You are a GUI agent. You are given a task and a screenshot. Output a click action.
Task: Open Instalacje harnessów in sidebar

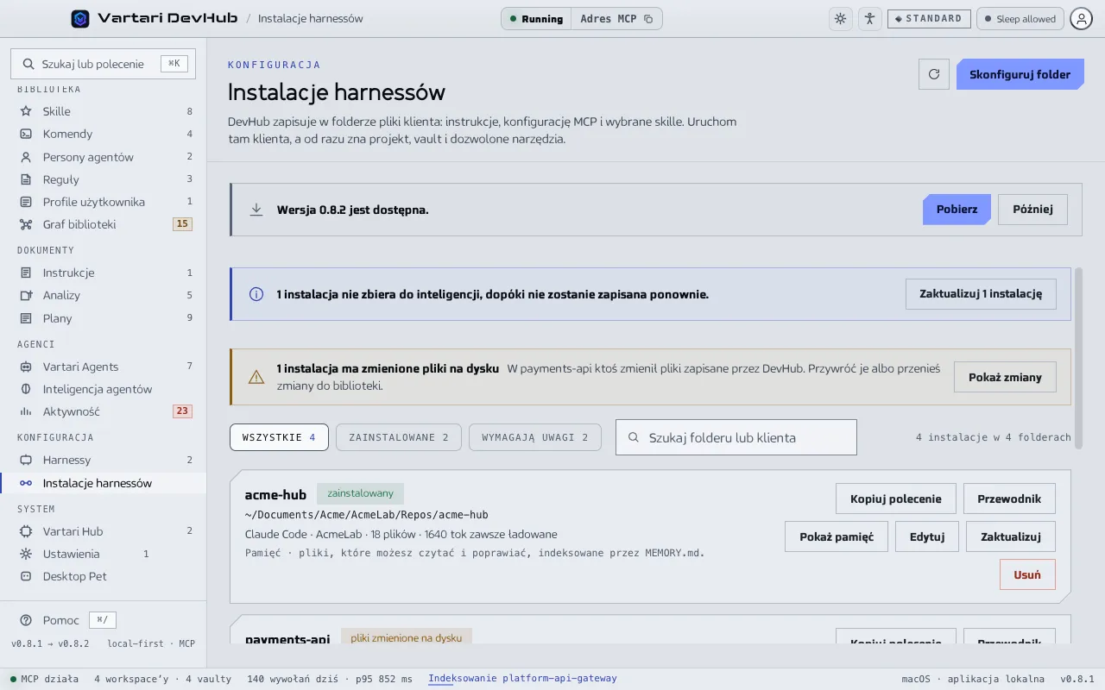tap(104, 483)
